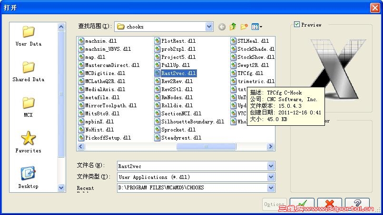
Task: Select the file Sprocket.dll
Action: click(x=175, y=130)
